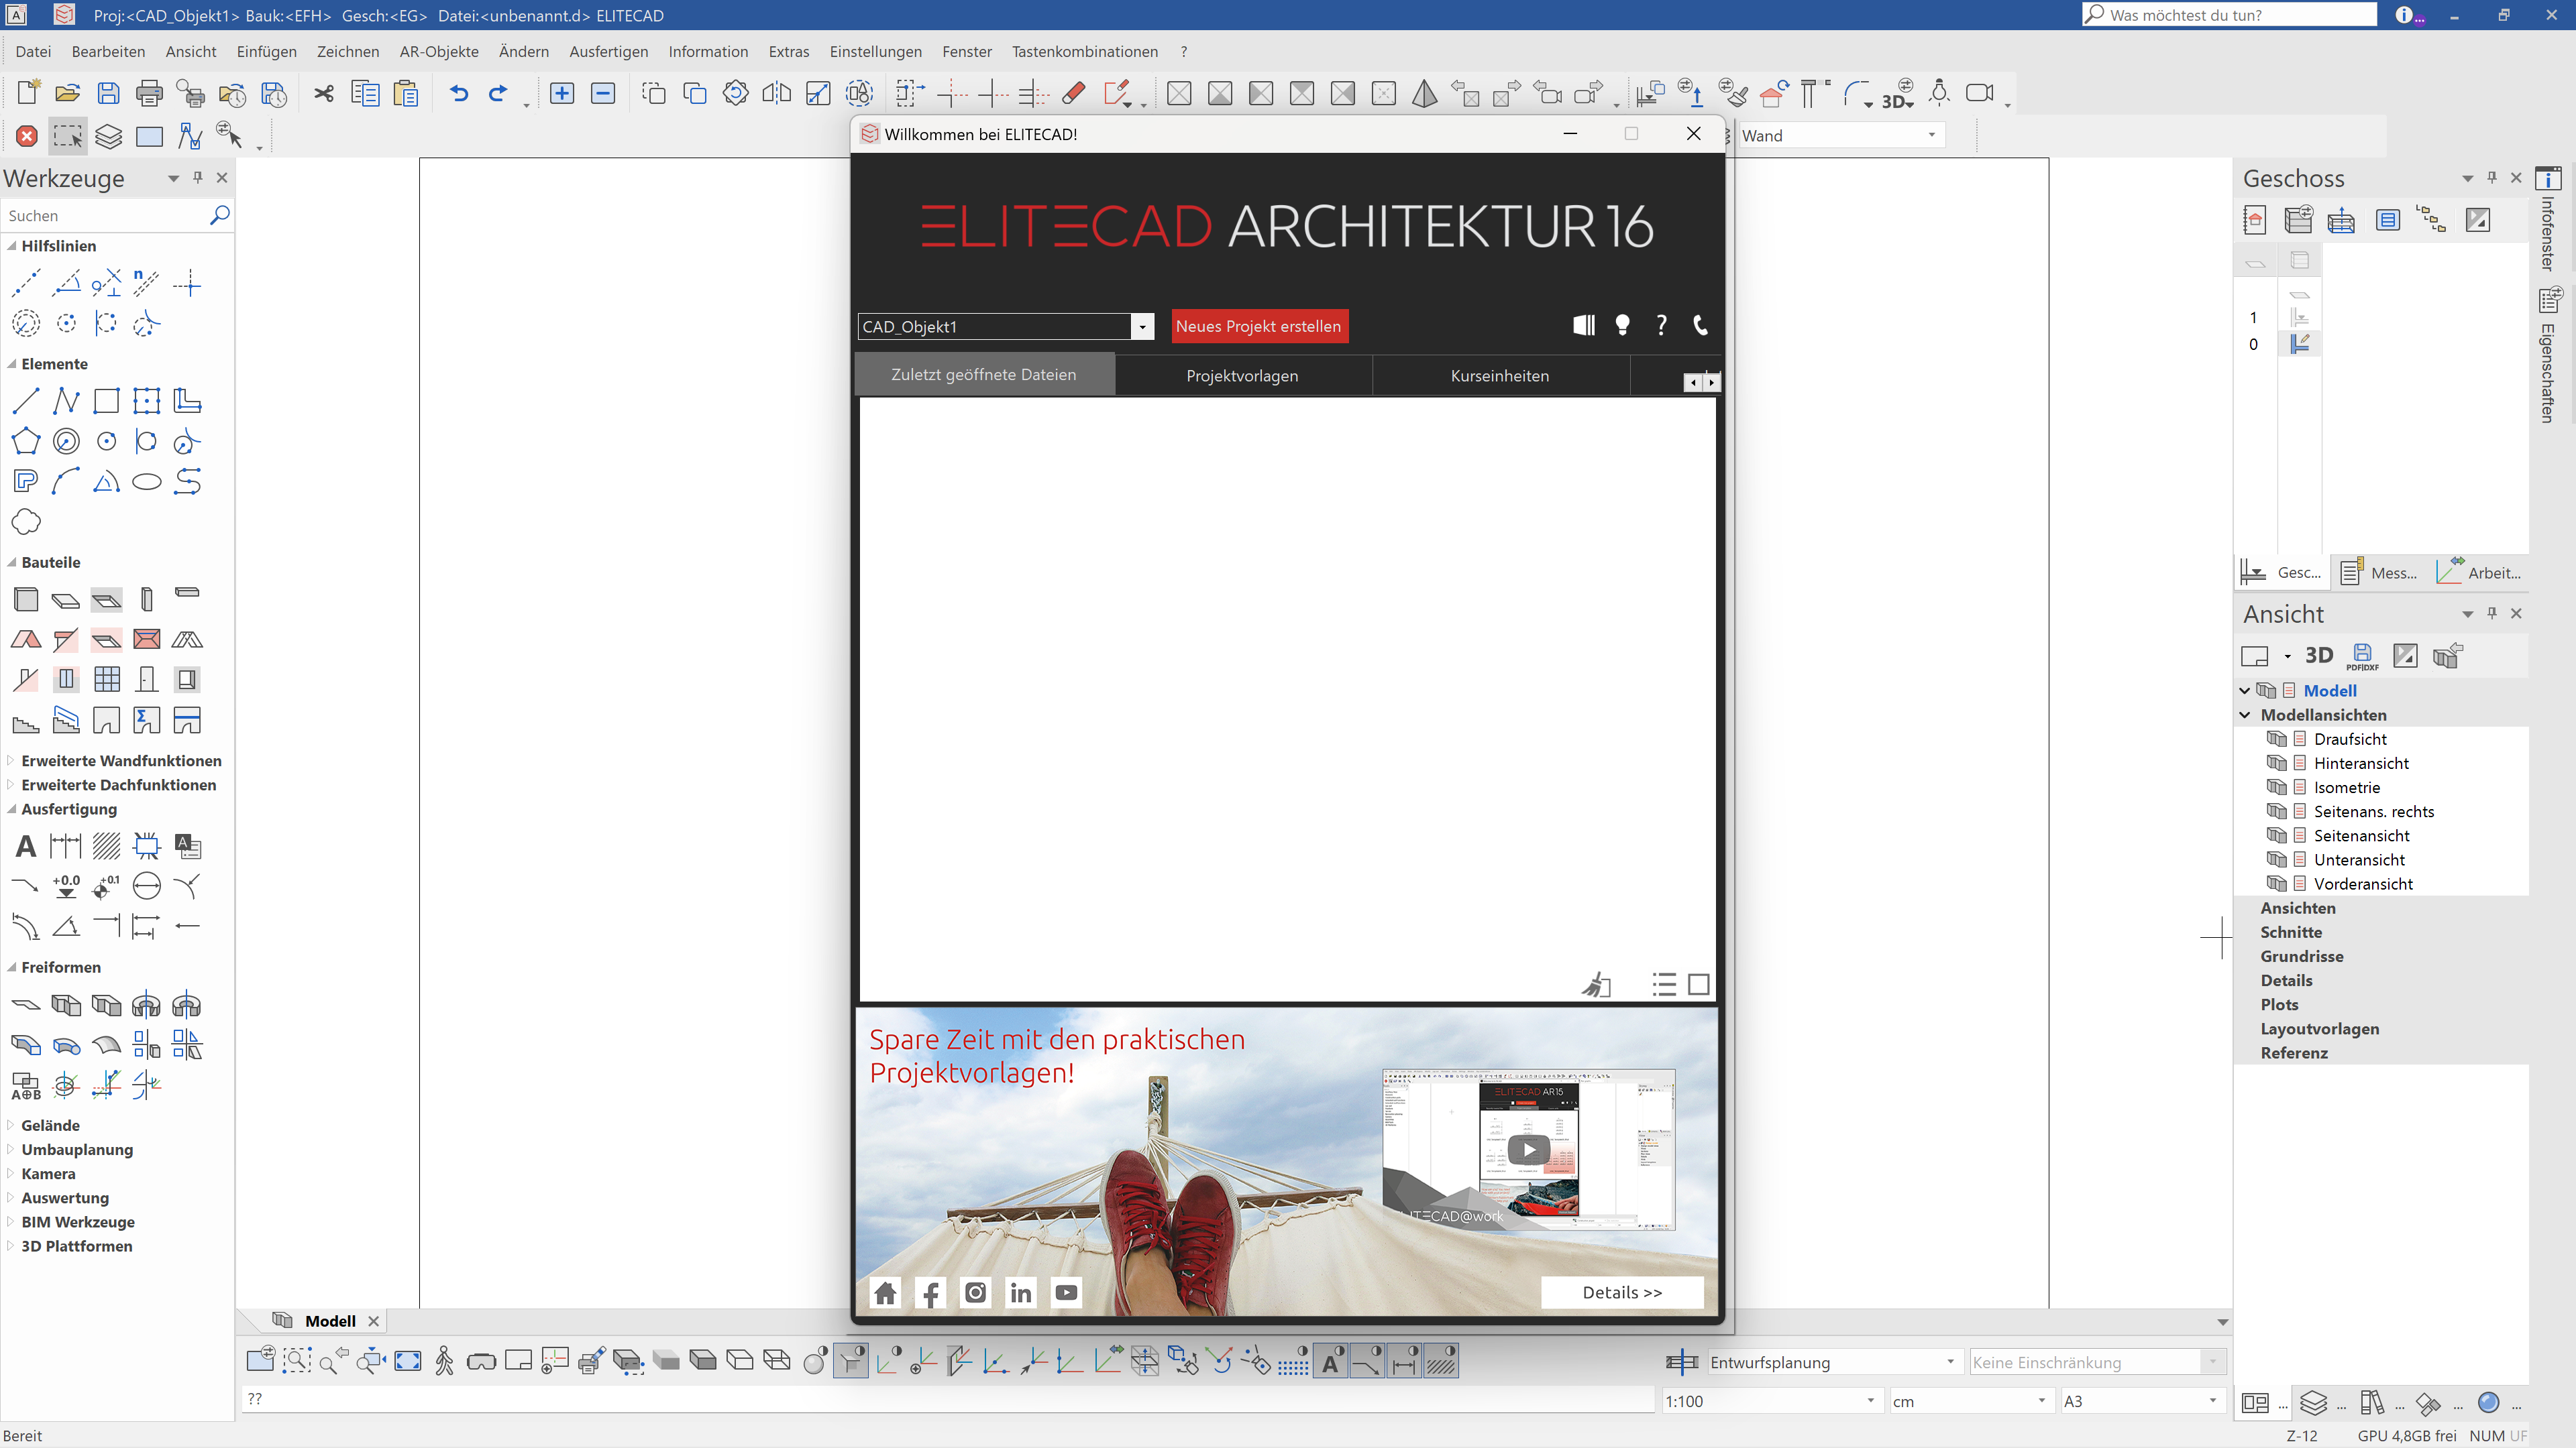The width and height of the screenshot is (2576, 1448).
Task: Click the 3D view button in Ansicht panel
Action: coord(2319,656)
